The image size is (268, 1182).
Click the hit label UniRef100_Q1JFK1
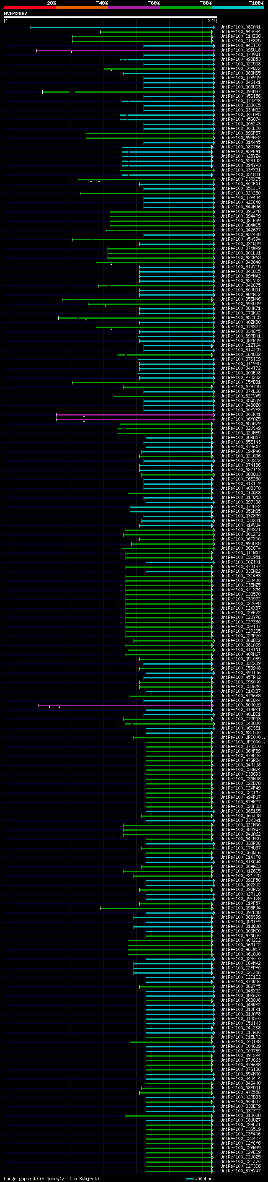coord(240,1009)
